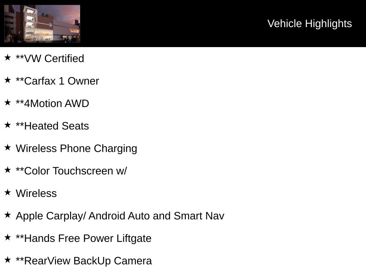Select the star next to Wireless Phone Charging

[x=8, y=147]
